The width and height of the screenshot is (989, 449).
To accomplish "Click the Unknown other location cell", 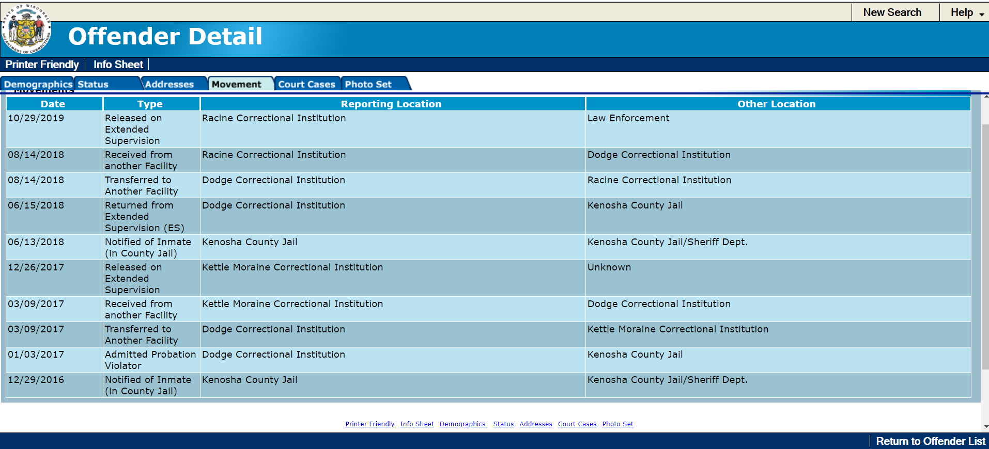I will click(x=778, y=279).
